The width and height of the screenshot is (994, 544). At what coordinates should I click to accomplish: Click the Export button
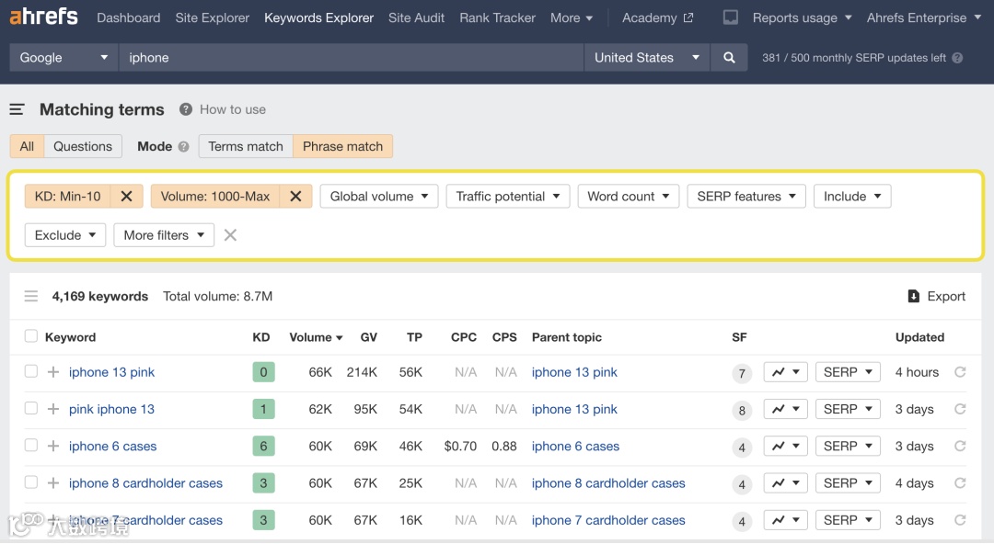pyautogui.click(x=936, y=296)
